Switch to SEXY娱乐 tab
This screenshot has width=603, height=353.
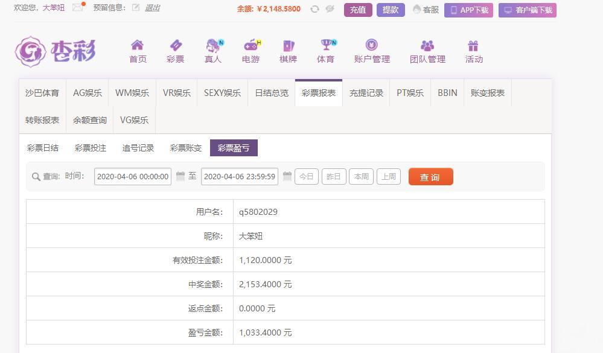coord(222,93)
